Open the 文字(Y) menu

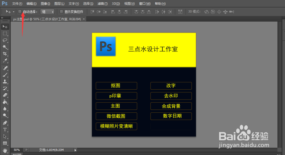tap(74, 4)
